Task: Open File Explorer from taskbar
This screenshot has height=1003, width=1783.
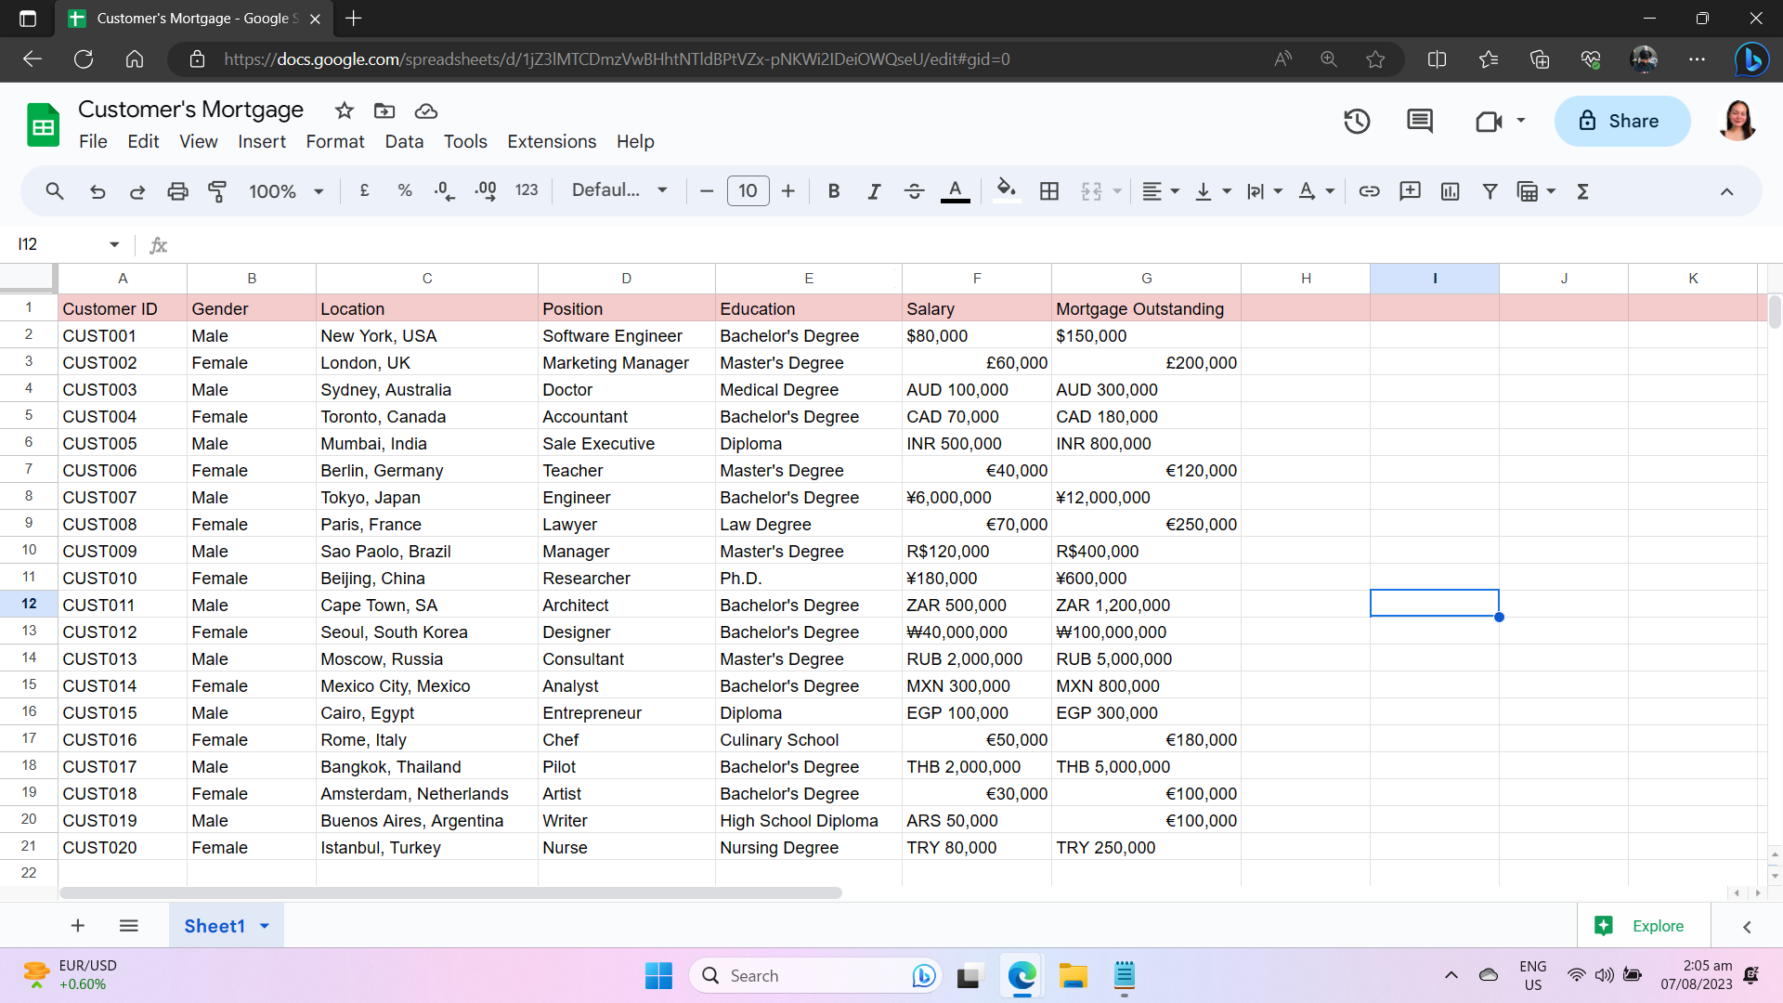Action: (x=1073, y=976)
